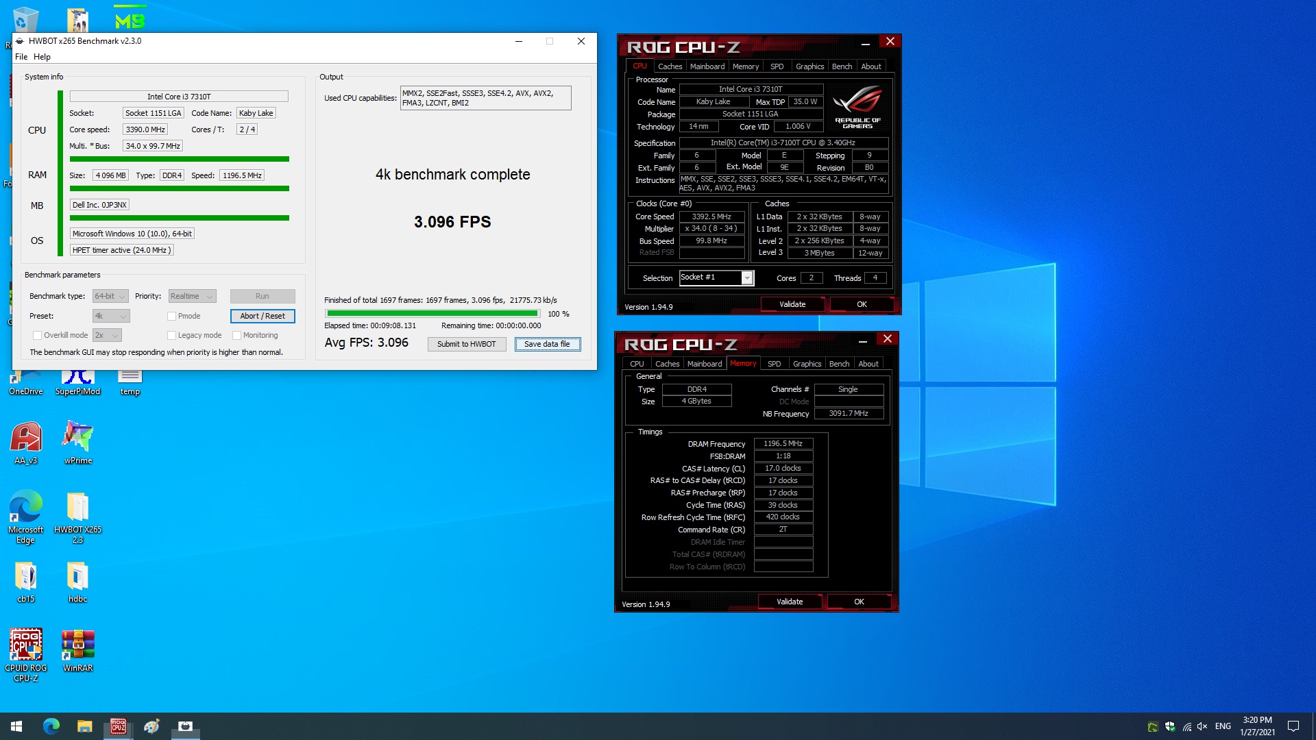Switch to HWBOT x265 taskbar icon
1316x740 pixels.
[185, 726]
